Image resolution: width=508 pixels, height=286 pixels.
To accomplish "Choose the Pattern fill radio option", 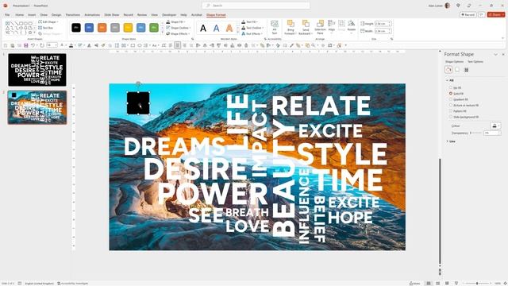I will click(457, 111).
